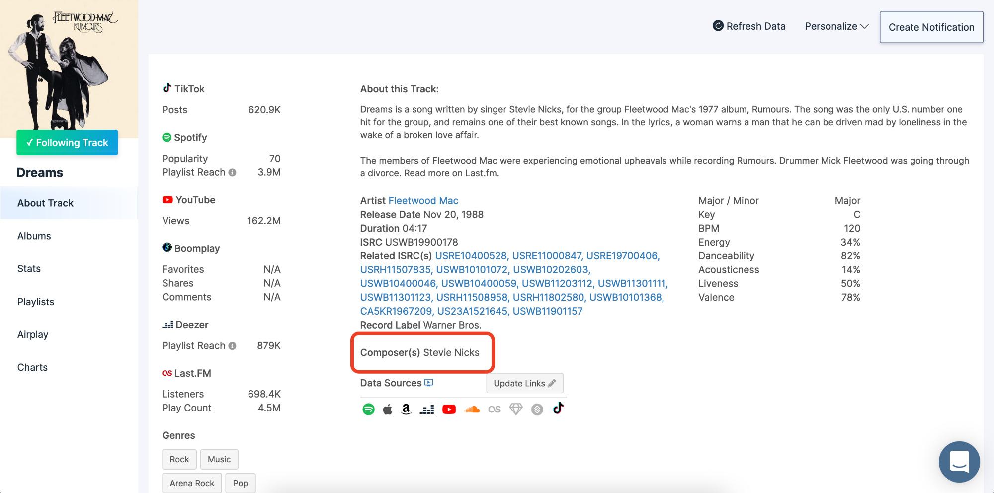Click the Update Links button

pos(525,383)
